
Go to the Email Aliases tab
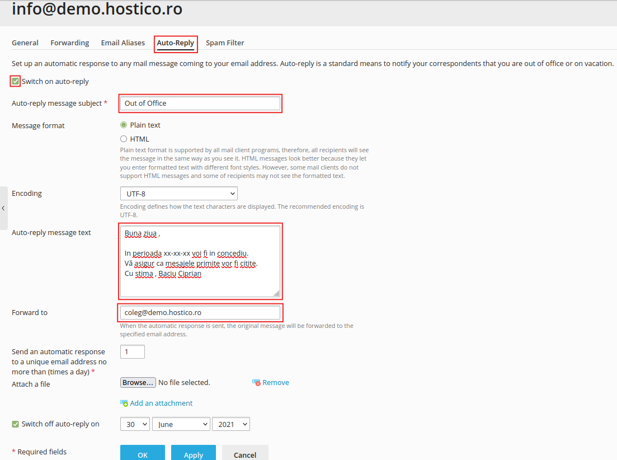(x=123, y=43)
